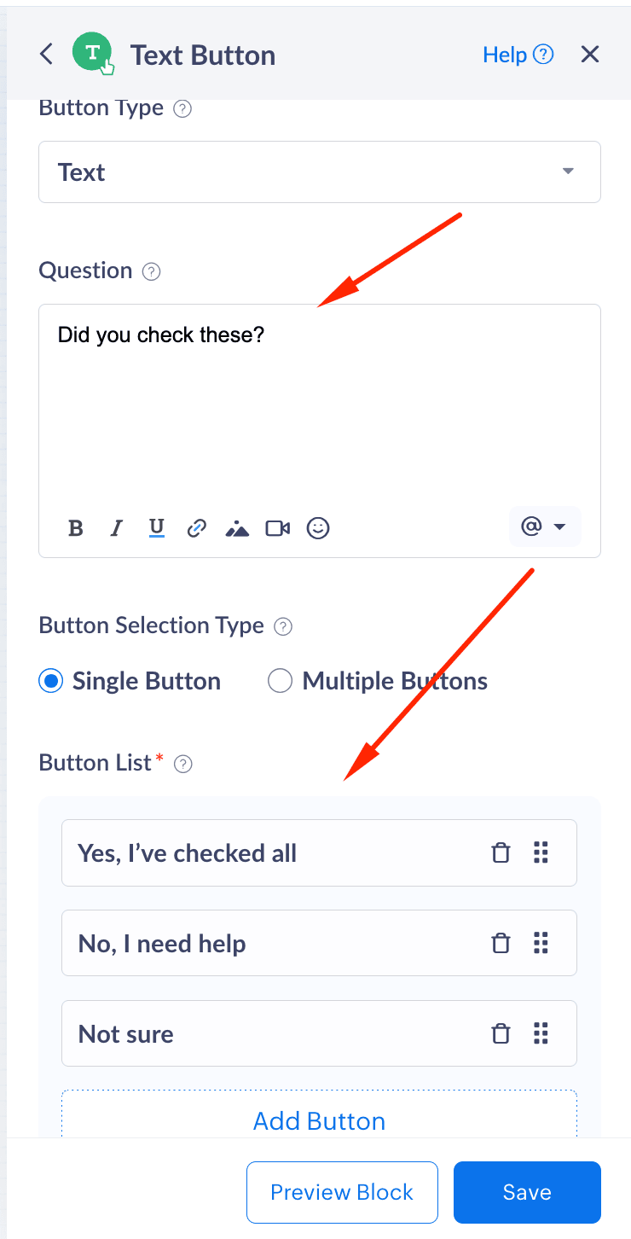Add an image to the question
Image resolution: width=631 pixels, height=1239 pixels.
coord(237,529)
